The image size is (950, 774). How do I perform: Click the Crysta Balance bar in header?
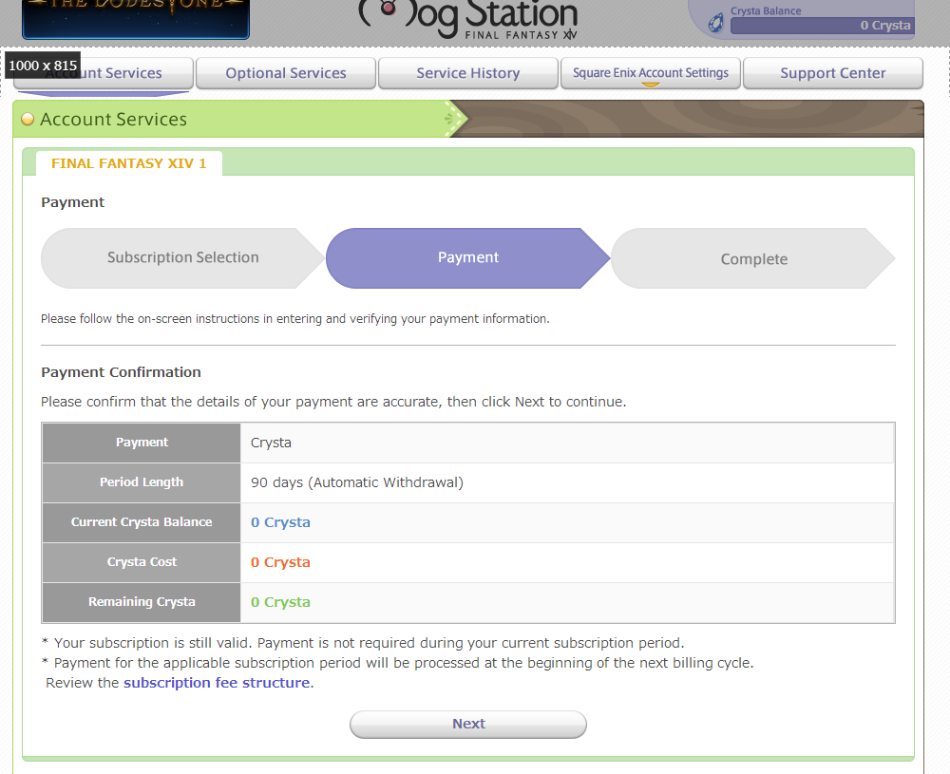click(x=822, y=26)
